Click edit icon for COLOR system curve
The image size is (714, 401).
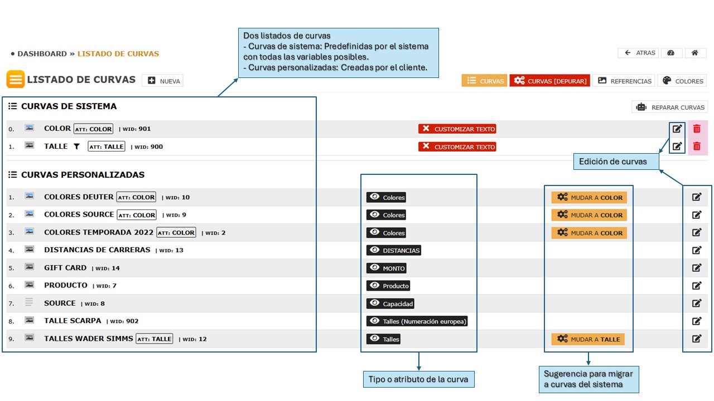[x=677, y=129]
